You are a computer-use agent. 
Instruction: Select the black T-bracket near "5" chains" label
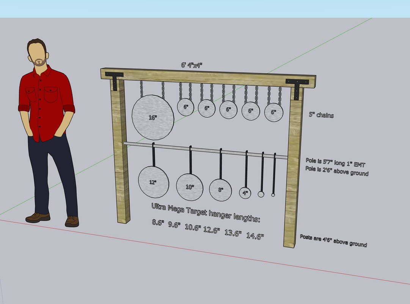pyautogui.click(x=297, y=89)
